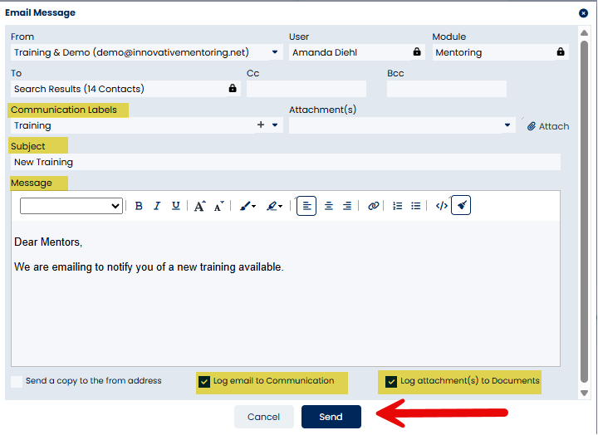Align message text right
This screenshot has width=598, height=435.
347,206
